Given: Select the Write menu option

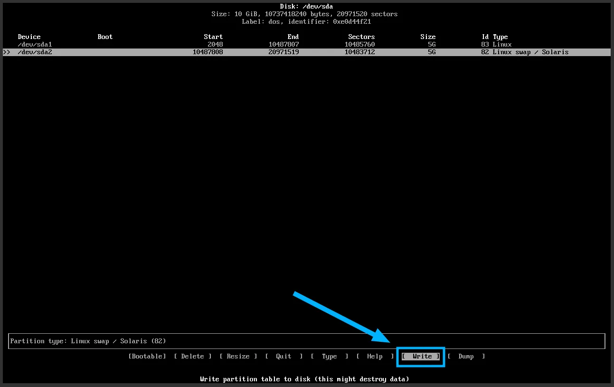Looking at the screenshot, I should (x=421, y=357).
